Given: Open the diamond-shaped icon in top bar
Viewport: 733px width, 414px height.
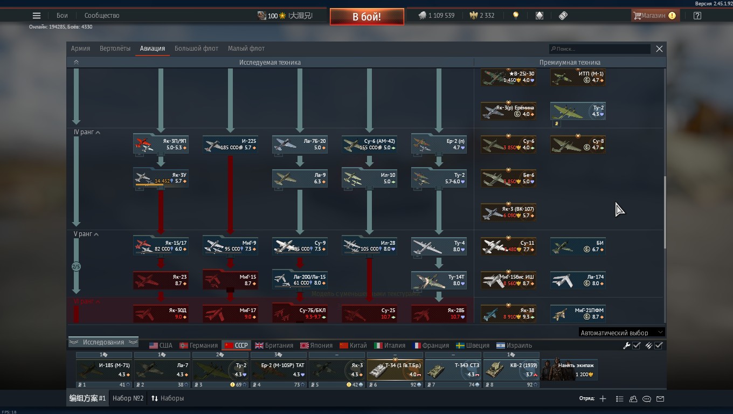Looking at the screenshot, I should click(540, 16).
